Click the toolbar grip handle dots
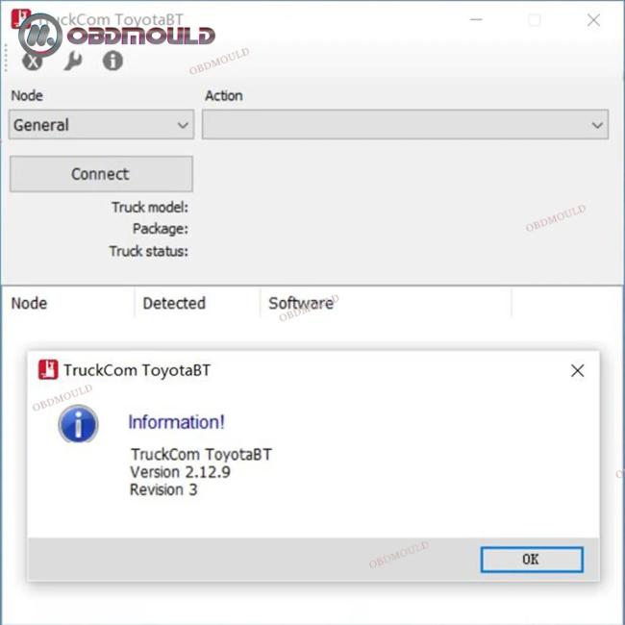This screenshot has height=625, width=625. 6,58
